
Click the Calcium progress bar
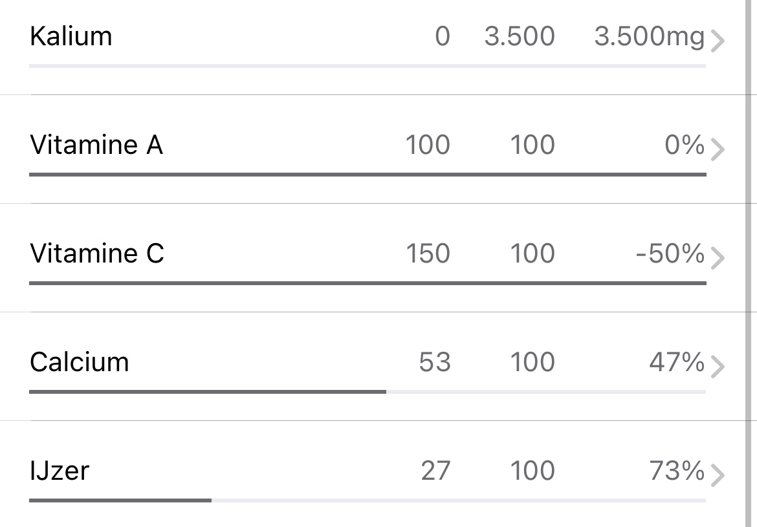click(x=367, y=392)
